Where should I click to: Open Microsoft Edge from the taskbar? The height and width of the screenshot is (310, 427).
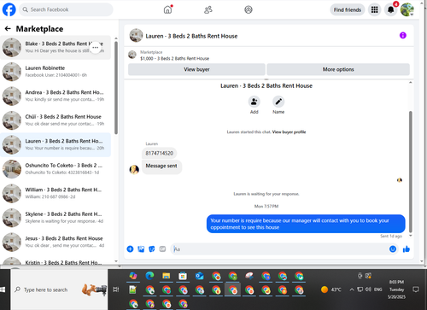(149, 276)
